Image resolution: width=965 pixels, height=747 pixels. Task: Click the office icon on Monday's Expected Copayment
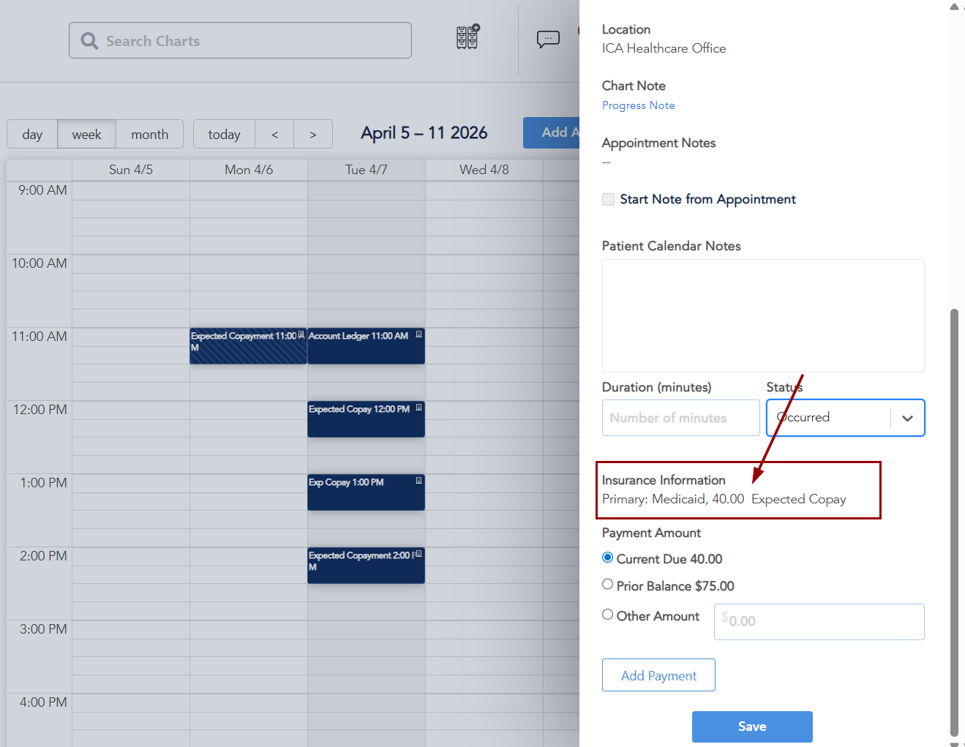[301, 334]
